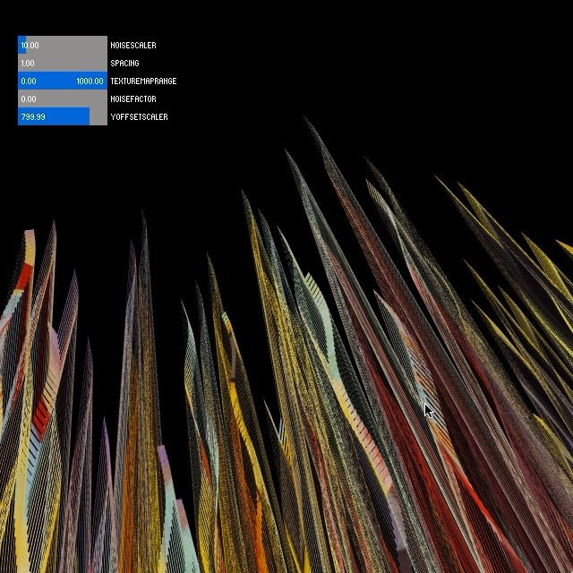Select the NOISESCALER label text

133,46
